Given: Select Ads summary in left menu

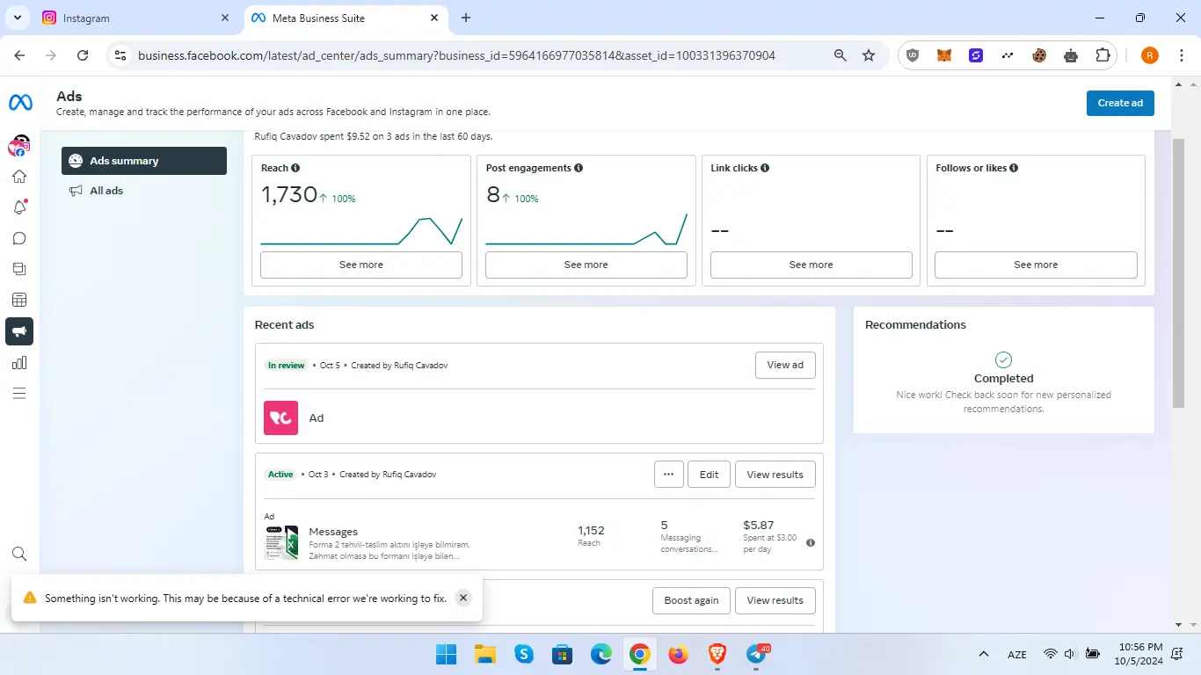Looking at the screenshot, I should click(144, 161).
